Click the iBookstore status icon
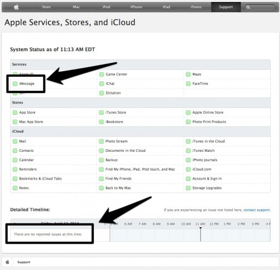Screen dimensions: 280x270 [101, 122]
